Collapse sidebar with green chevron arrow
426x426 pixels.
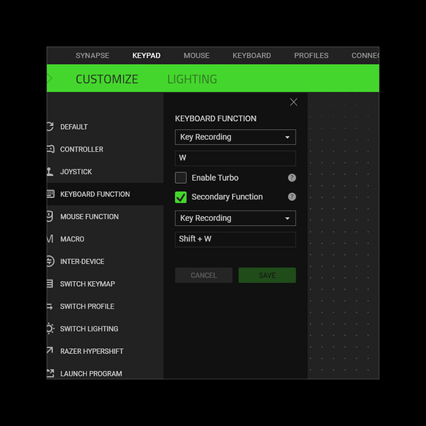[50, 79]
